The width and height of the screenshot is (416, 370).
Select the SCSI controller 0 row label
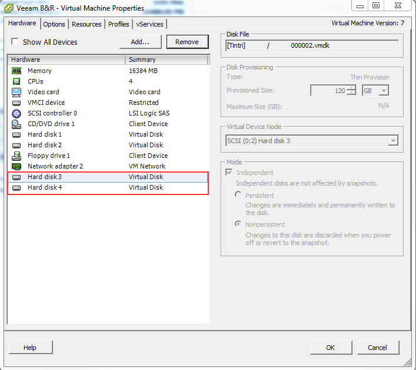[x=52, y=114]
